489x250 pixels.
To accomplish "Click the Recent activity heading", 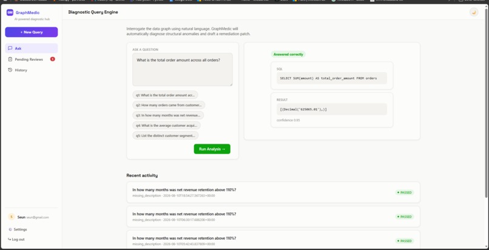I will 142,175.
